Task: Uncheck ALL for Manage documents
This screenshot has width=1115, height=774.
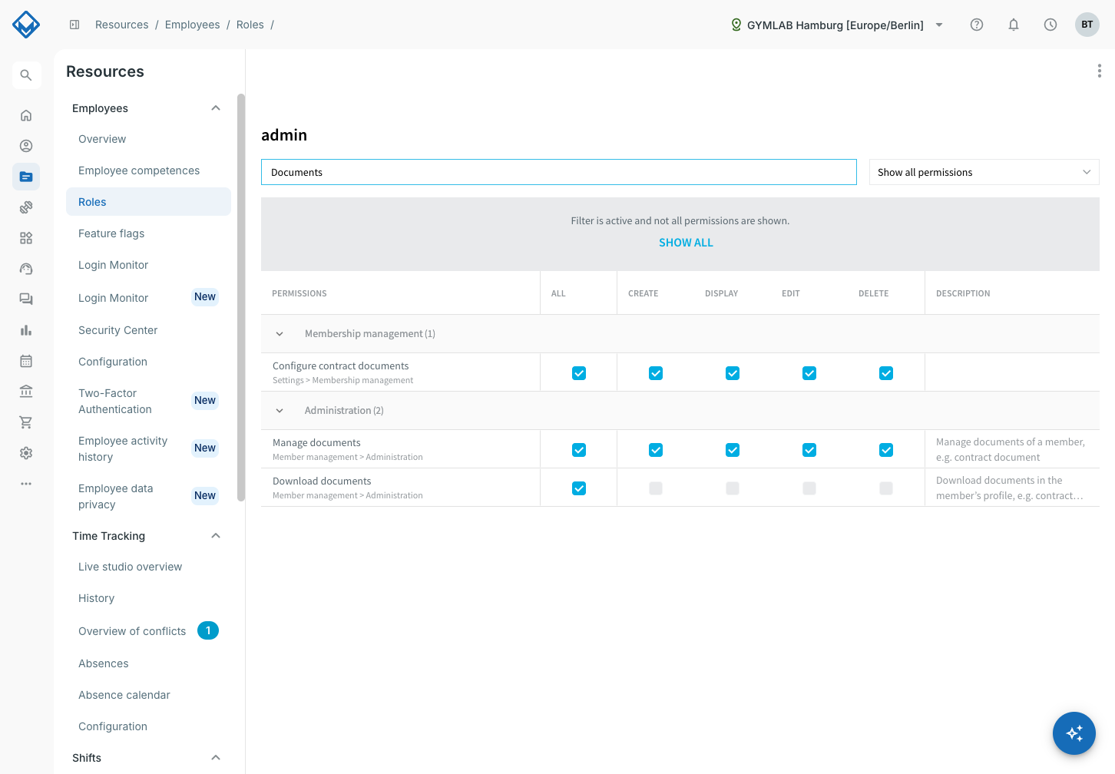Action: tap(579, 450)
